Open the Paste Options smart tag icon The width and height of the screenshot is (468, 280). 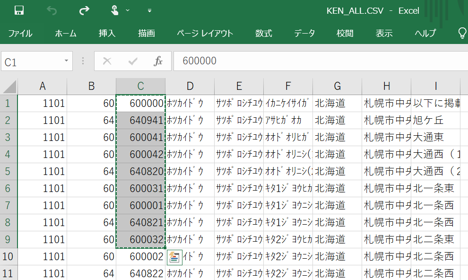pyautogui.click(x=174, y=257)
